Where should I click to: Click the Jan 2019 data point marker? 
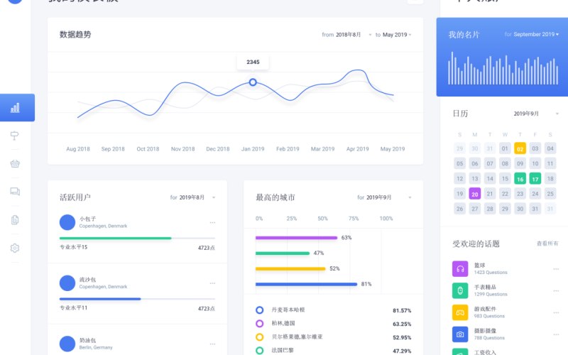coord(253,82)
